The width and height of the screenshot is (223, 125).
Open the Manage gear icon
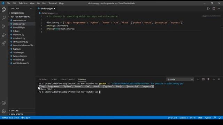coord(4,111)
